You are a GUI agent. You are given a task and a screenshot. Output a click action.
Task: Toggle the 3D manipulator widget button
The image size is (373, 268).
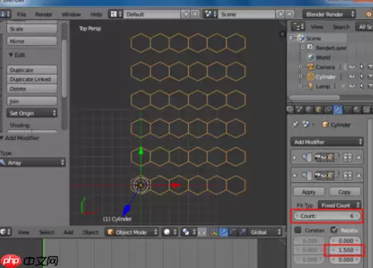[x=214, y=232]
